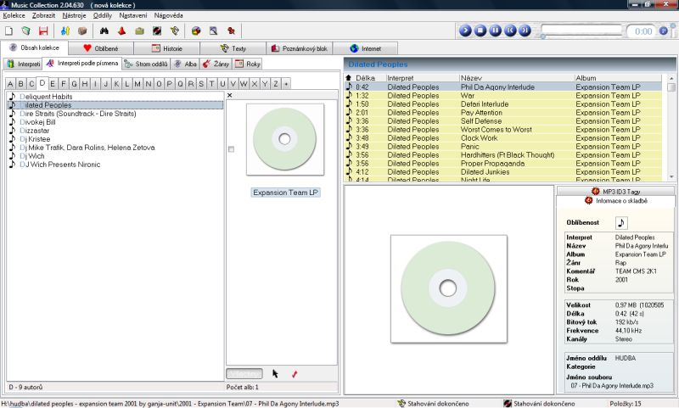Select the track Pay Attention
This screenshot has height=408, width=679.
tap(503, 113)
